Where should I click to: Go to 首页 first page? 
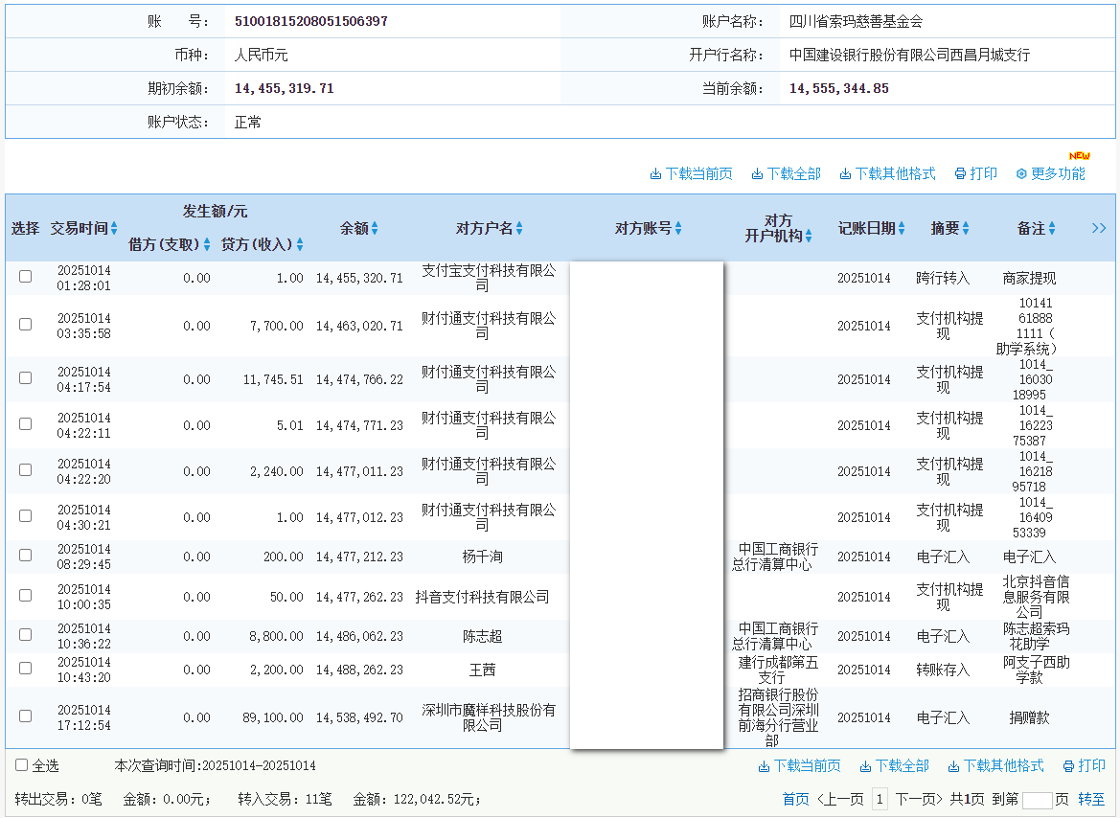point(795,799)
